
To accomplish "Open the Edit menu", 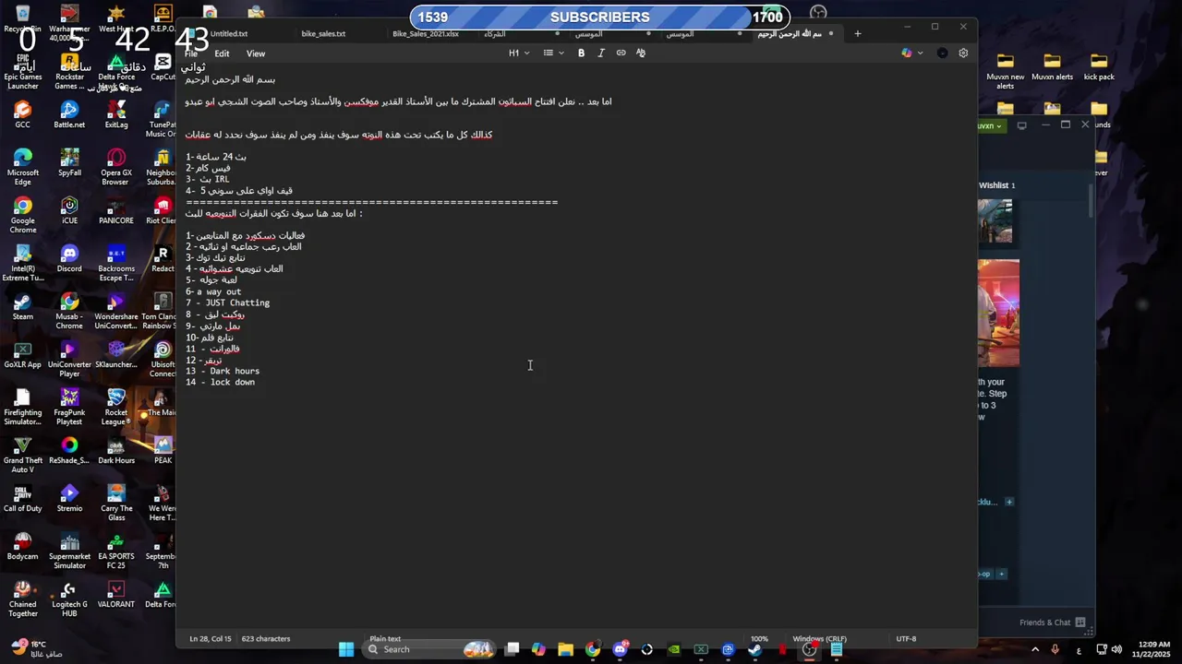I will pos(222,53).
